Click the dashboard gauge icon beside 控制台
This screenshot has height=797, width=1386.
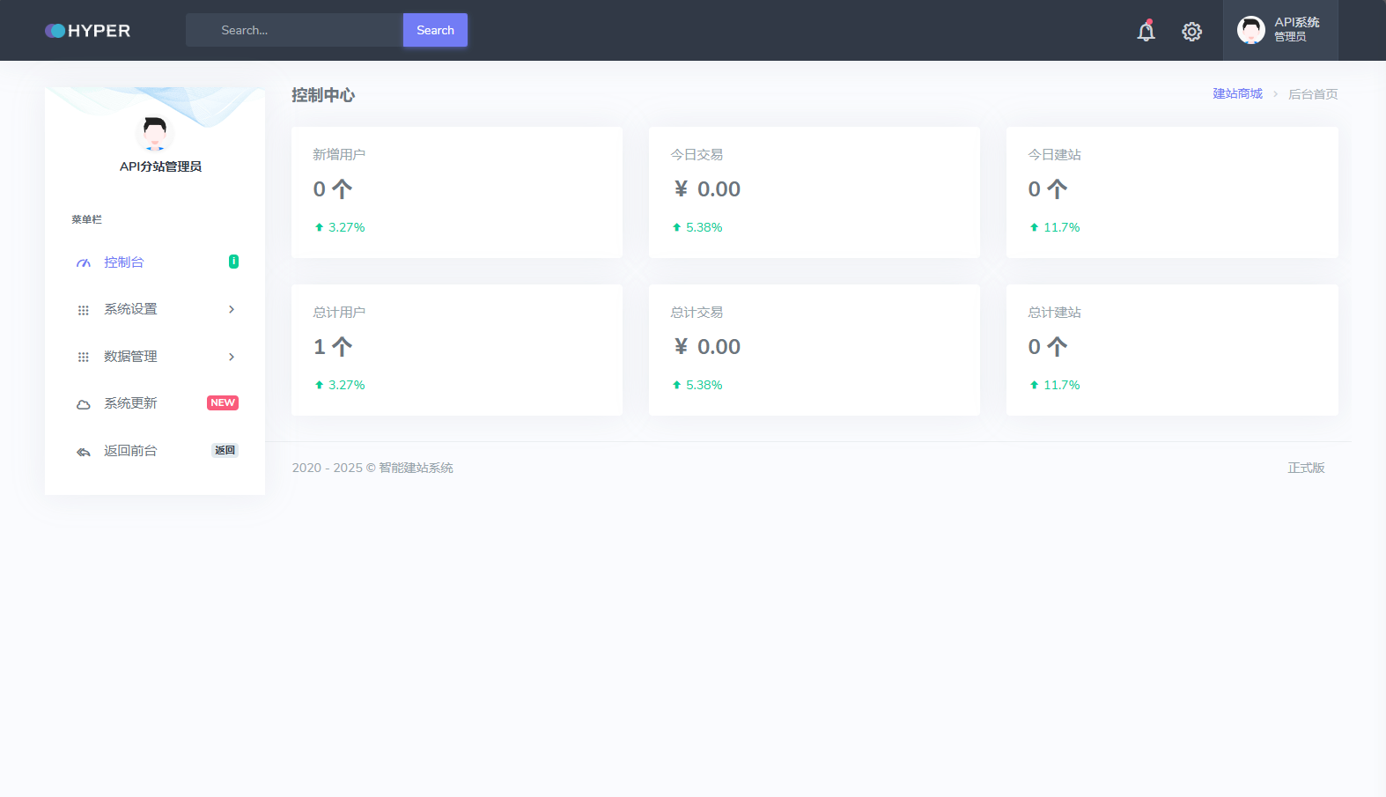point(84,263)
